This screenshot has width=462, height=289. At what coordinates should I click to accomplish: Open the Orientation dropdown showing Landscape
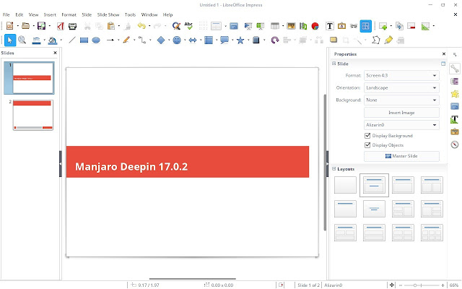coord(401,88)
